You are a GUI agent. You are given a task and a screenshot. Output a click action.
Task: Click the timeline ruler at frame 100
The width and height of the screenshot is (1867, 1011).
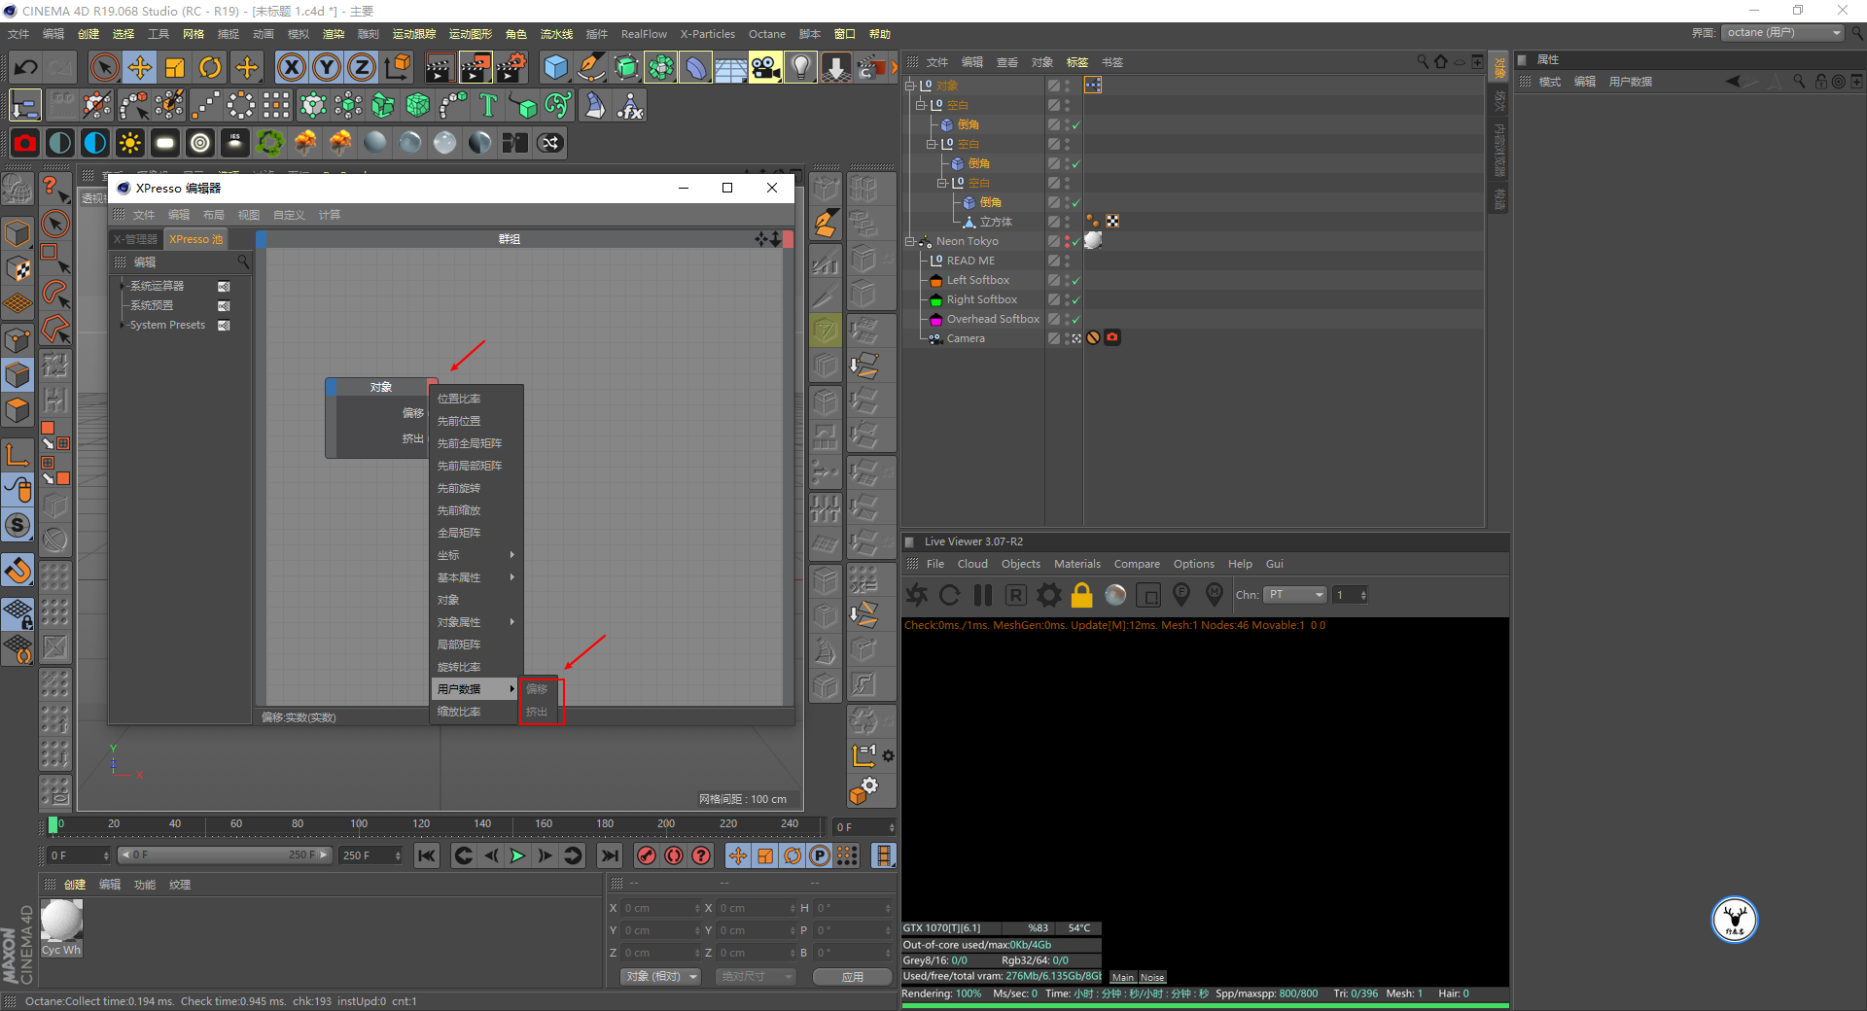pyautogui.click(x=359, y=824)
